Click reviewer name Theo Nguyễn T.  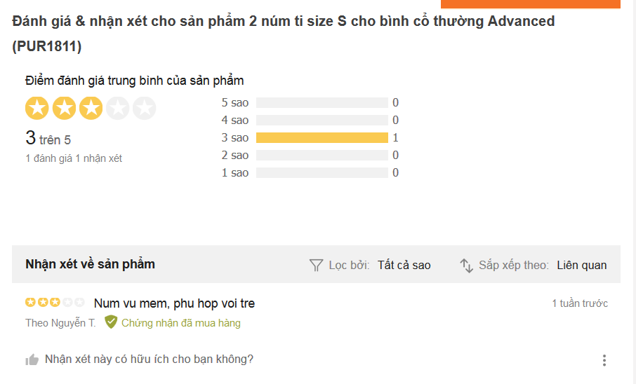pyautogui.click(x=60, y=323)
